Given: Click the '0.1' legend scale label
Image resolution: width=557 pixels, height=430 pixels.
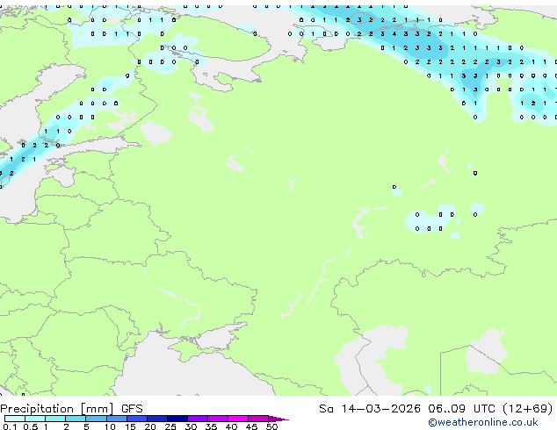Looking at the screenshot, I should [10, 426].
